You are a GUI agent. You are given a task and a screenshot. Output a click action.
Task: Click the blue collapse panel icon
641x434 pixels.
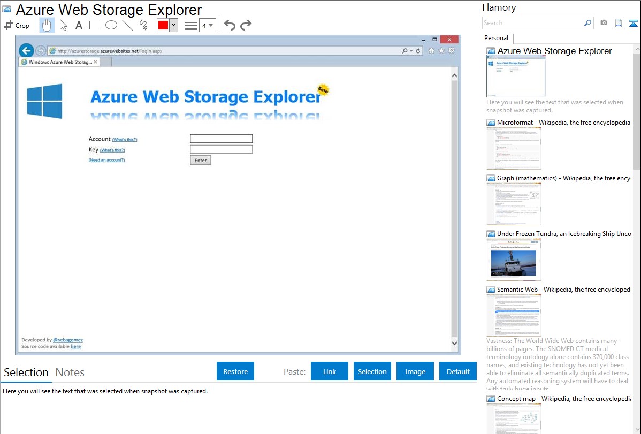click(633, 23)
